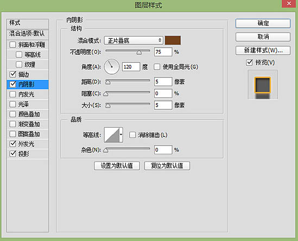Uncheck the 预览 checkbox

[249, 62]
